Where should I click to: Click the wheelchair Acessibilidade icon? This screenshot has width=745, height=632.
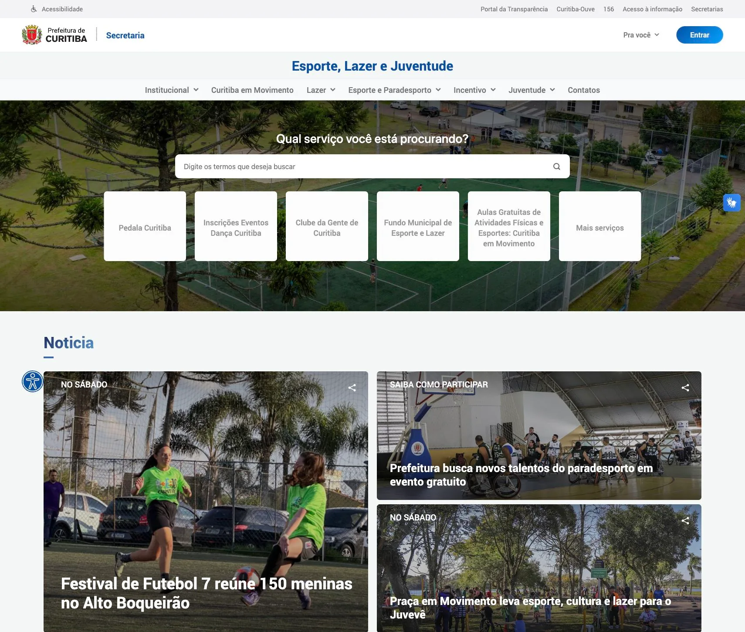pyautogui.click(x=34, y=9)
